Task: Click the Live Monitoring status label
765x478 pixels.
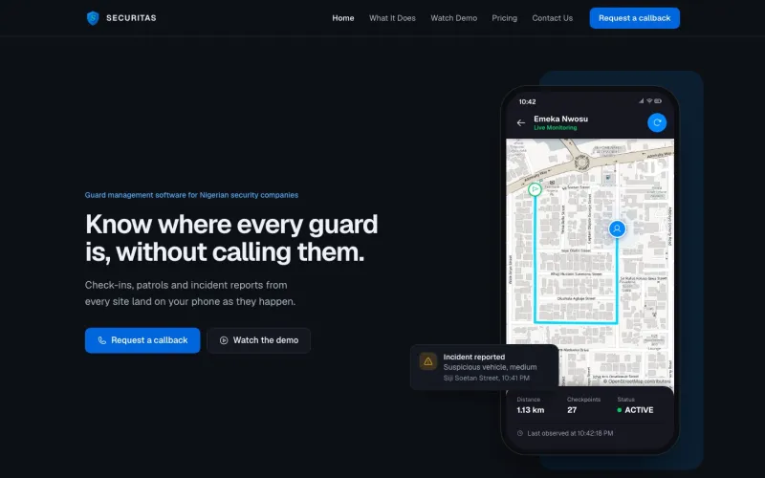Action: (556, 128)
